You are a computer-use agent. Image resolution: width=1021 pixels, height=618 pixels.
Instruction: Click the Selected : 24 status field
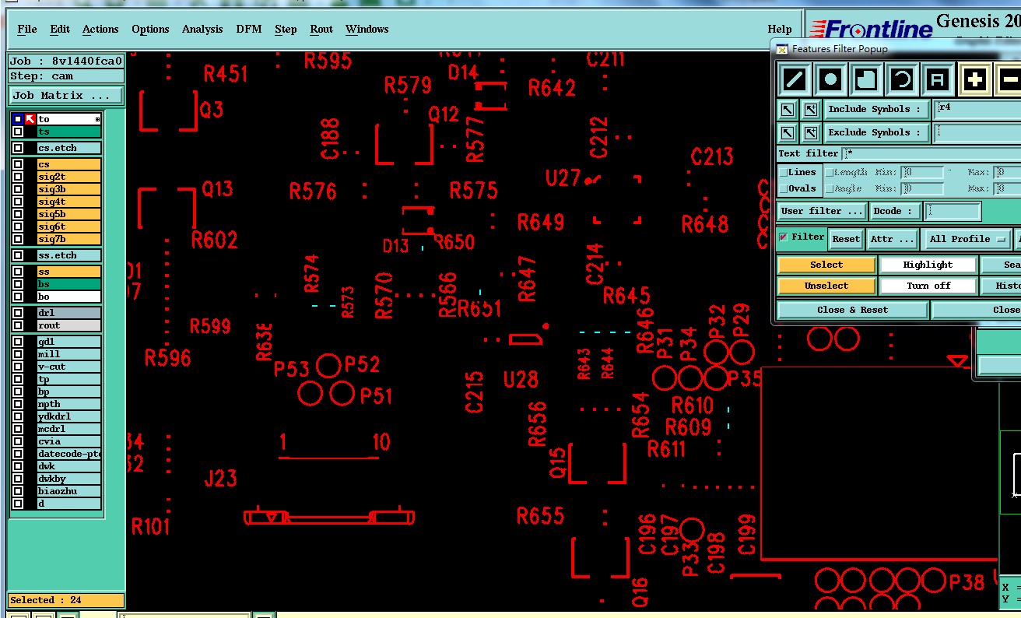point(66,600)
